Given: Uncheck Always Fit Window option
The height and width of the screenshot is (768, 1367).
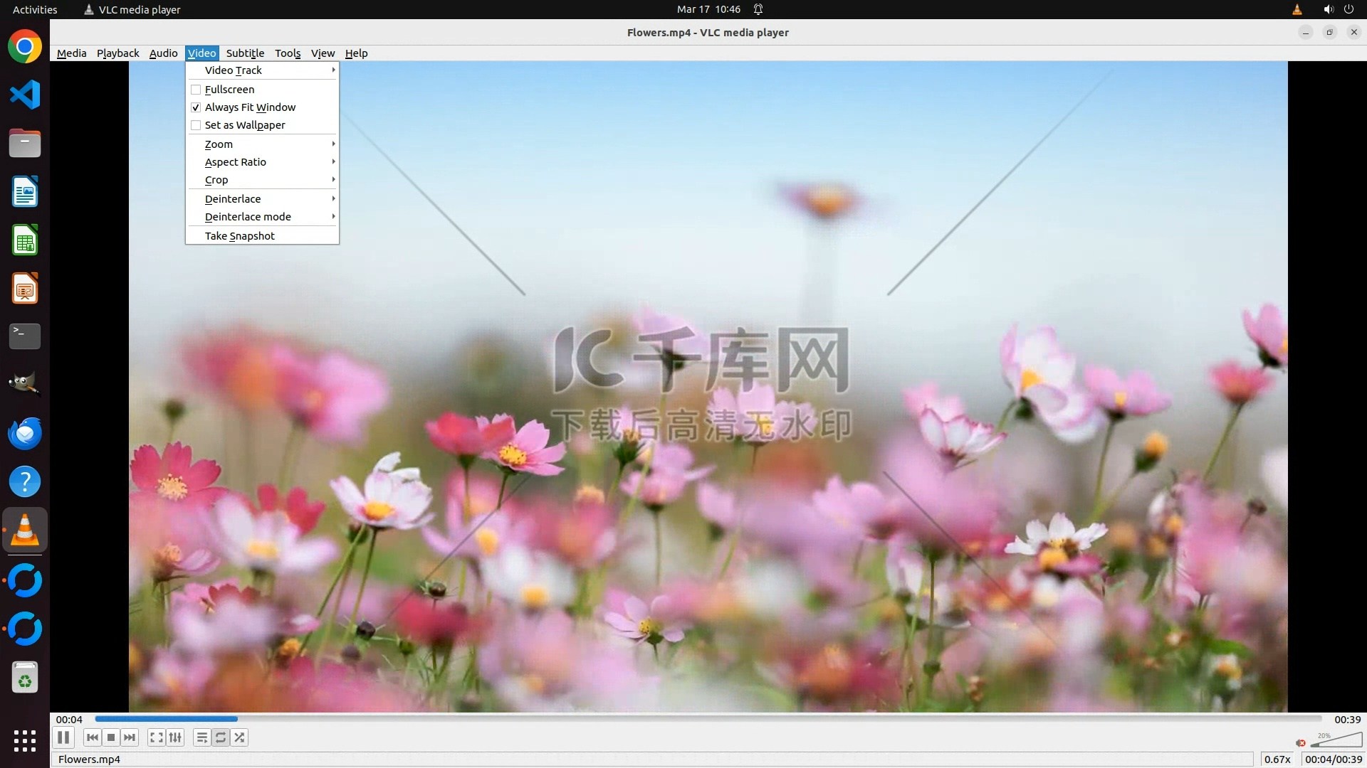Looking at the screenshot, I should [x=196, y=107].
